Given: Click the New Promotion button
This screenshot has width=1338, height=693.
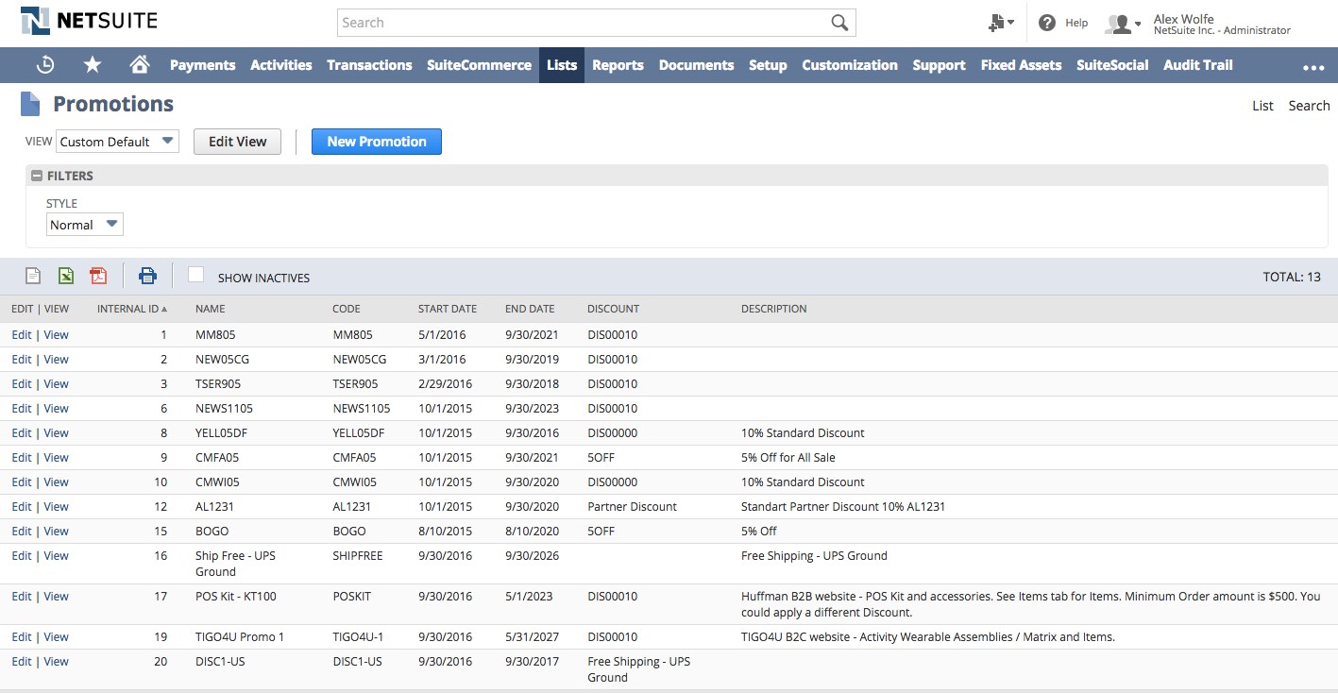Looking at the screenshot, I should pyautogui.click(x=377, y=142).
